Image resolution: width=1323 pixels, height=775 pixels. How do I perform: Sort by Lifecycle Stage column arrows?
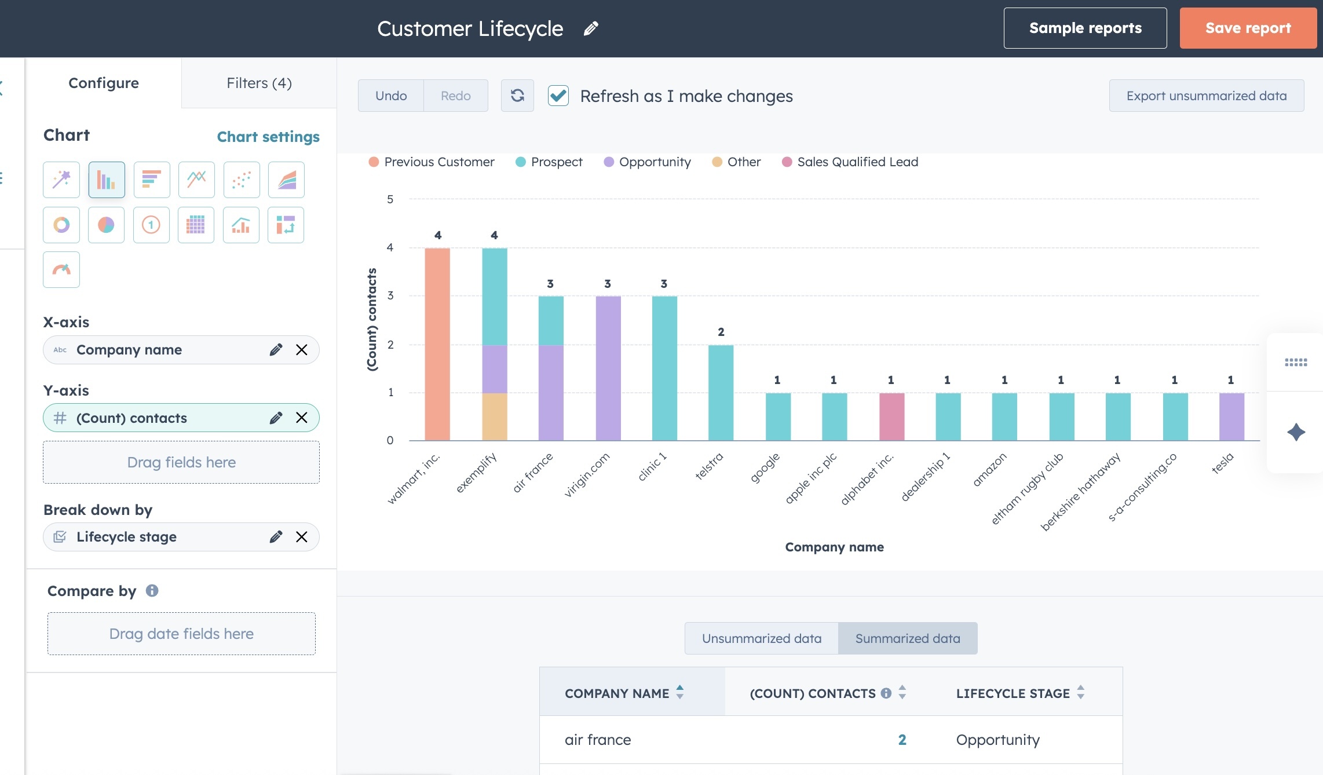[1080, 693]
